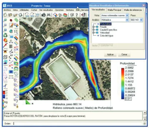Click the legend minimum value 0.01 box
The height and width of the screenshot is (128, 149).
coord(128,99)
